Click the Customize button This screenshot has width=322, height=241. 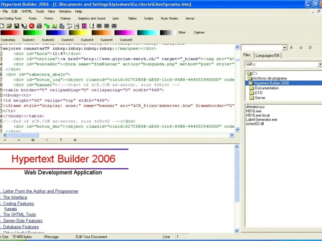(8, 40)
